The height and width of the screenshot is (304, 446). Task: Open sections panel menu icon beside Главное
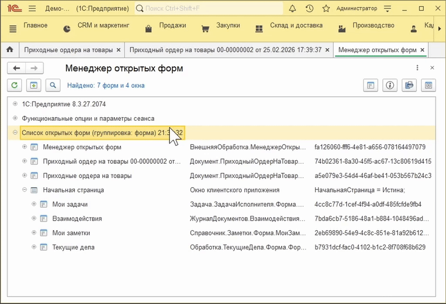(x=13, y=29)
